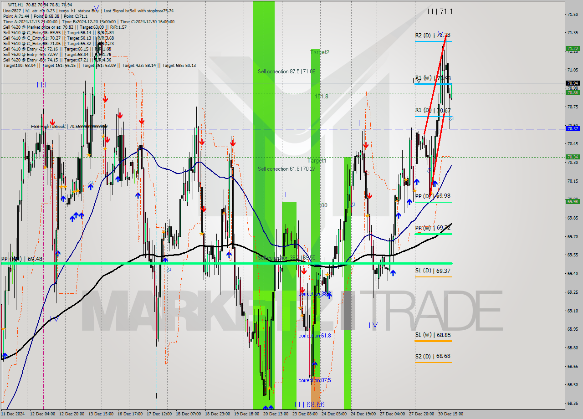The image size is (583, 419).
Task: Click the 'R1 (w) | 70.93' pivot label
Action: click(x=433, y=78)
